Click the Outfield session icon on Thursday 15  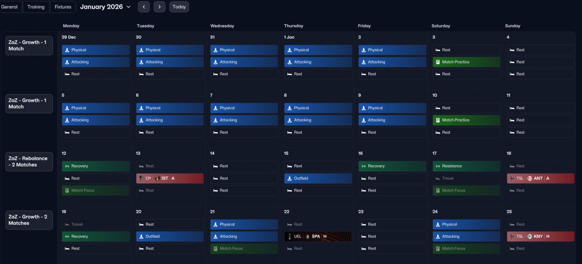pos(289,178)
